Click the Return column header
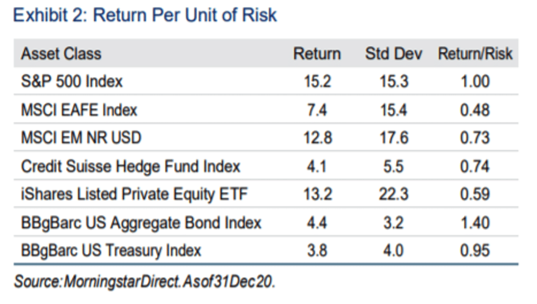 pos(317,54)
